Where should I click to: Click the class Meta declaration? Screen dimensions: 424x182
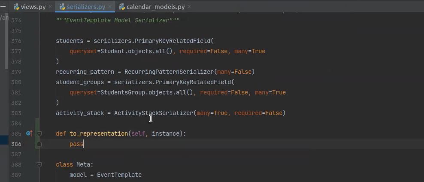point(75,164)
